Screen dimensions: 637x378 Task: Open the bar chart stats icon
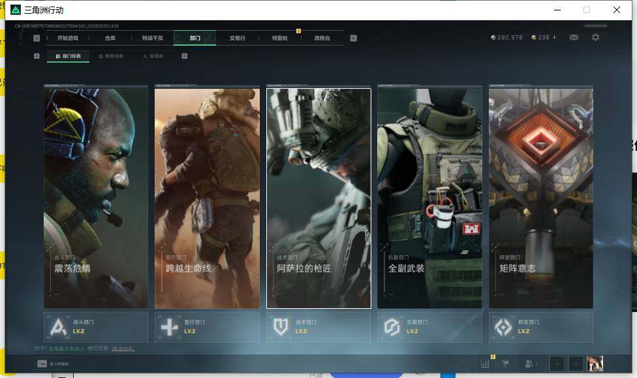[x=485, y=364]
